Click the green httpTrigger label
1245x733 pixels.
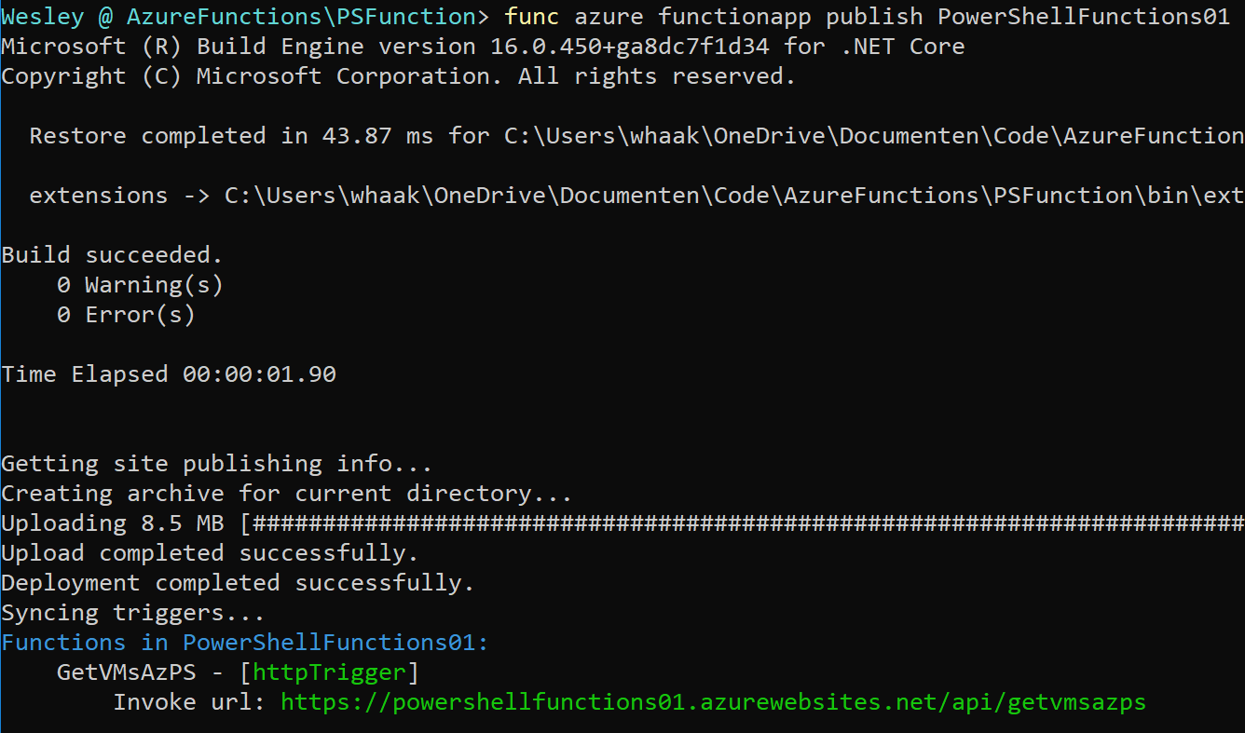click(330, 672)
